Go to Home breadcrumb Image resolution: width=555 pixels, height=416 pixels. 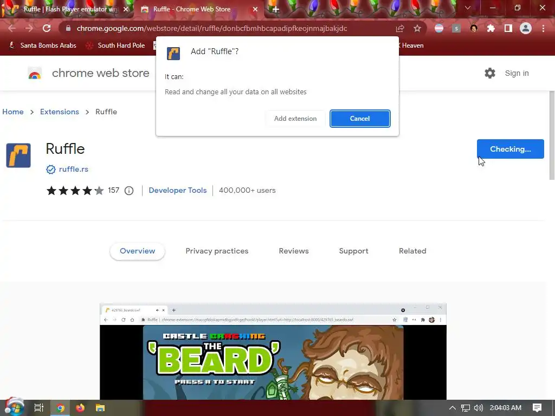coord(13,112)
